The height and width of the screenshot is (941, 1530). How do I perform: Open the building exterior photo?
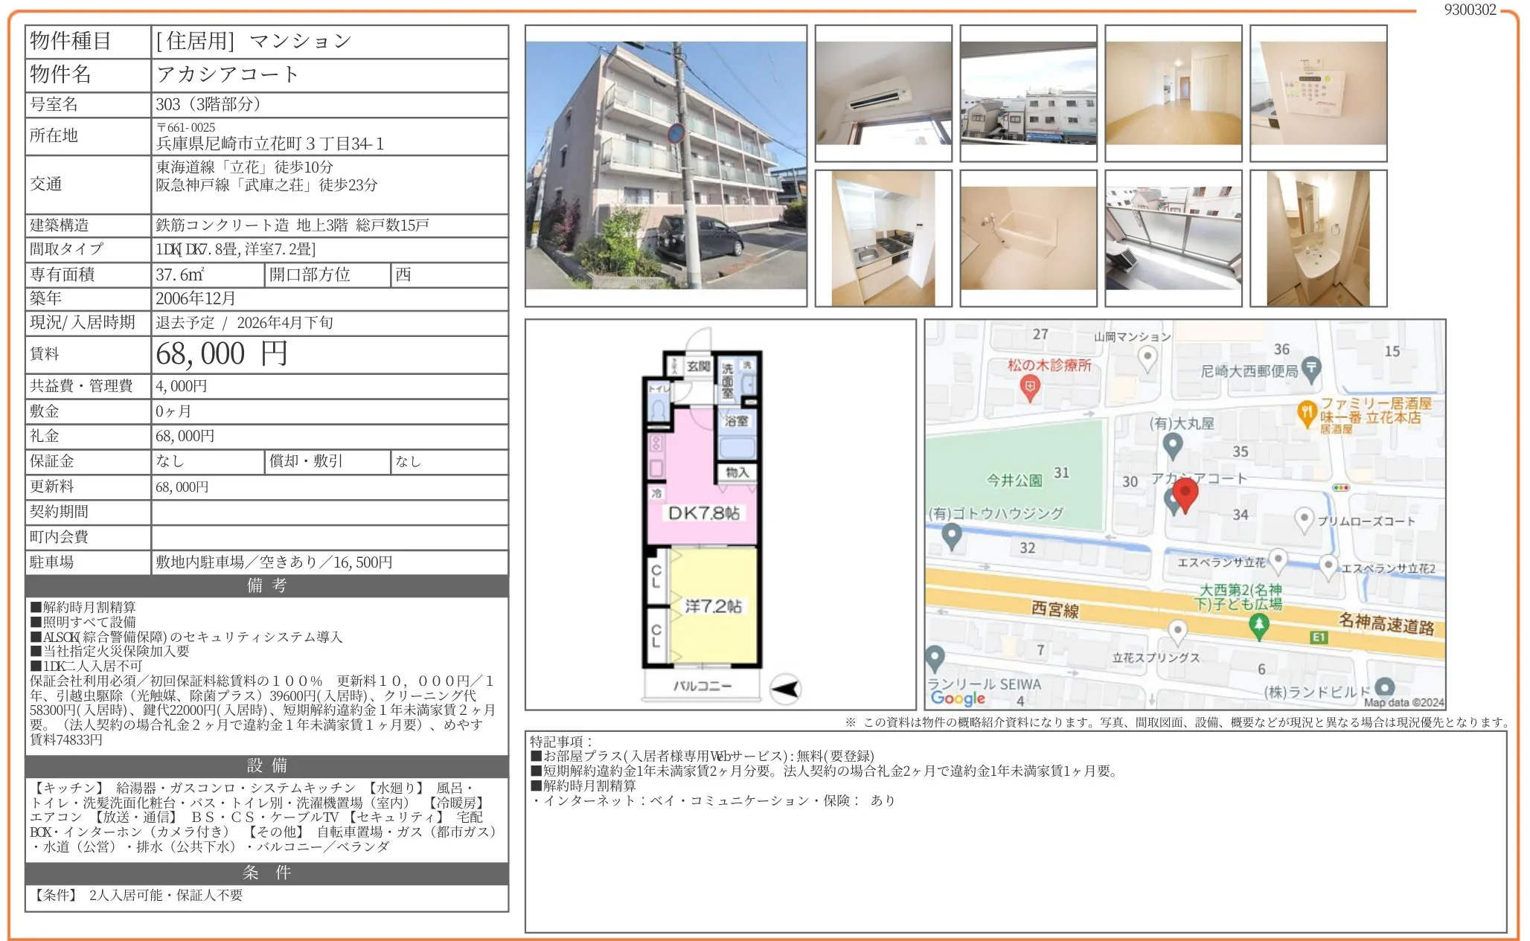pyautogui.click(x=665, y=165)
